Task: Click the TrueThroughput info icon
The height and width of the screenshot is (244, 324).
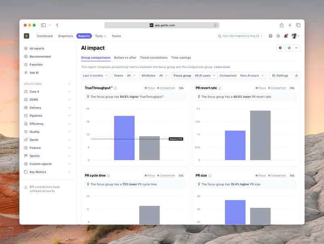Action: (x=115, y=88)
